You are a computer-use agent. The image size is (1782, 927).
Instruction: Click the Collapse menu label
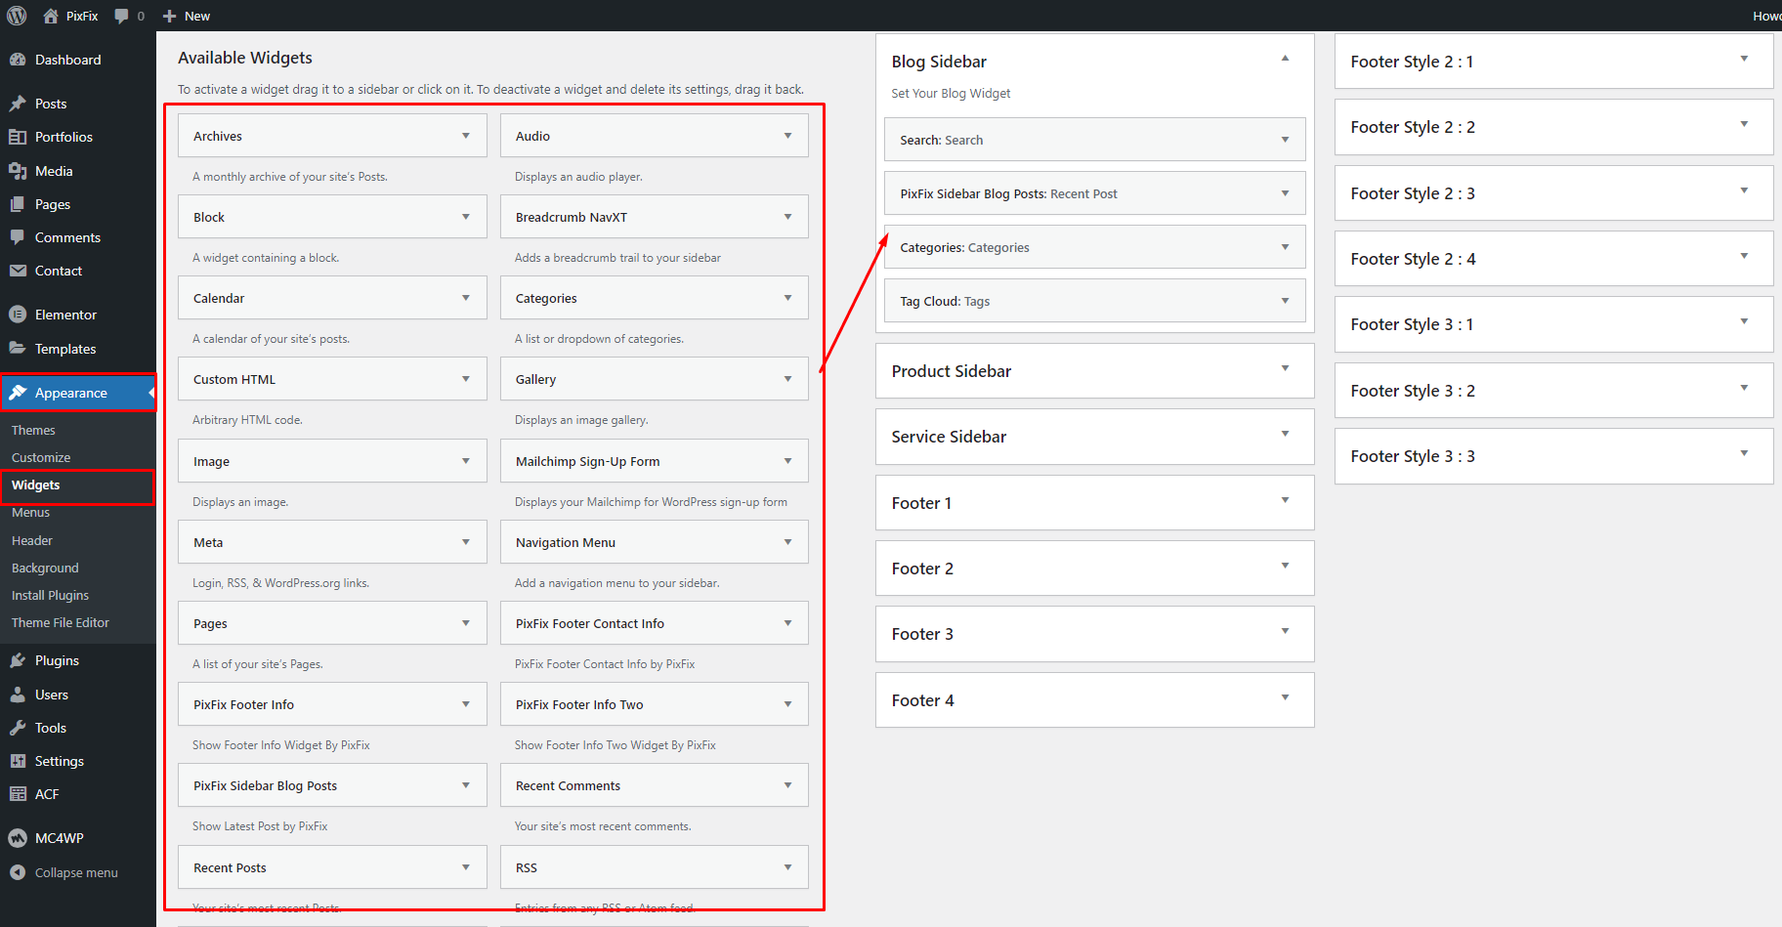[76, 872]
